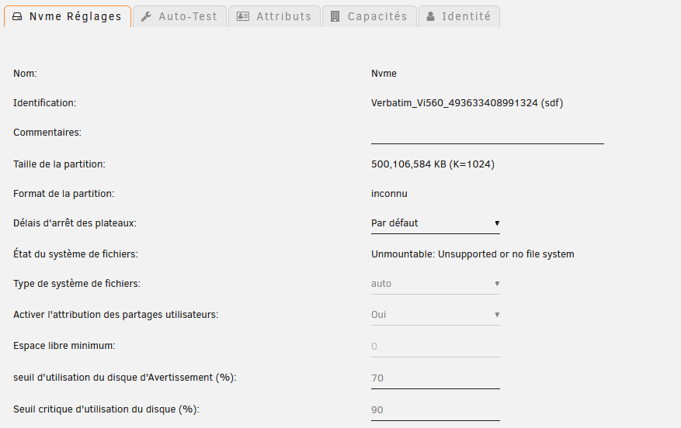
Task: Click the 'Type de système de fichiers:' label
Action: click(76, 284)
